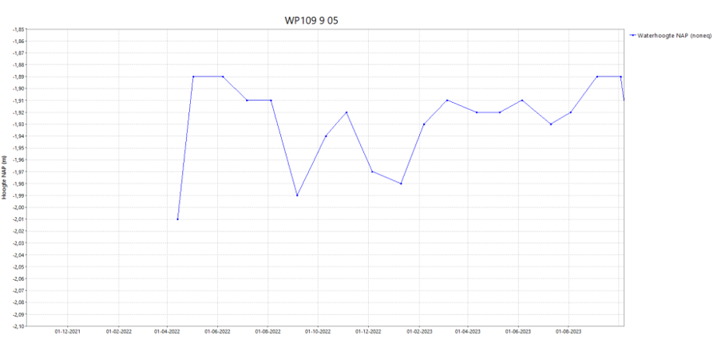Click the 01-02-2022 x-axis date label
This screenshot has height=343, width=721.
[x=118, y=331]
